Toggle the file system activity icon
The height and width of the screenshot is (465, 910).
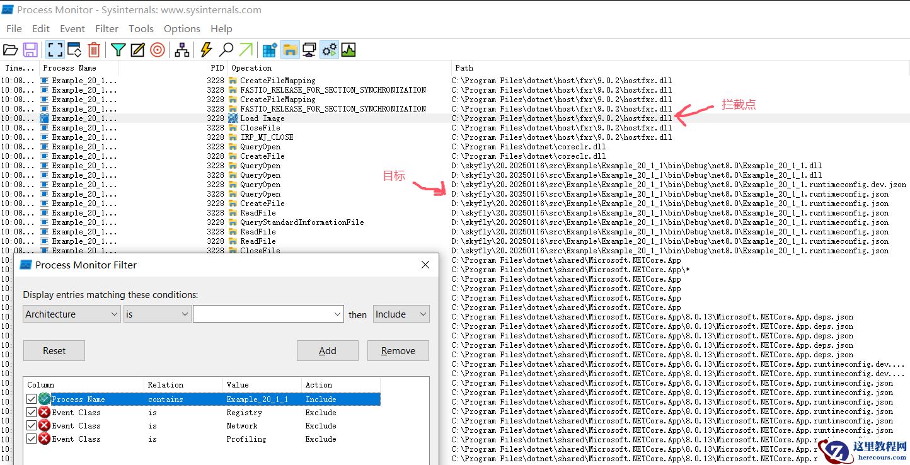pyautogui.click(x=290, y=50)
